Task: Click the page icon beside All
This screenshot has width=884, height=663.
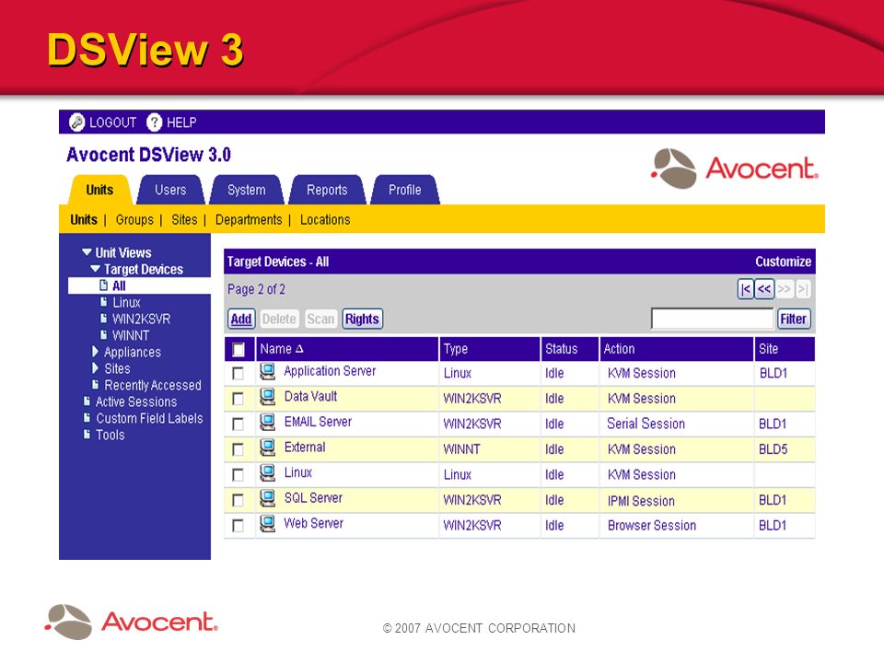Action: tap(104, 285)
